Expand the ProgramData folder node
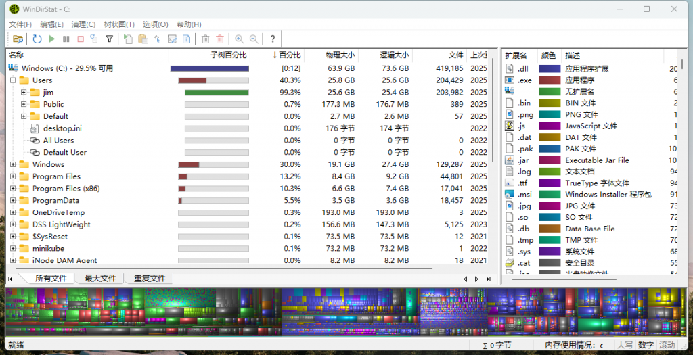693x355 pixels. 13,200
